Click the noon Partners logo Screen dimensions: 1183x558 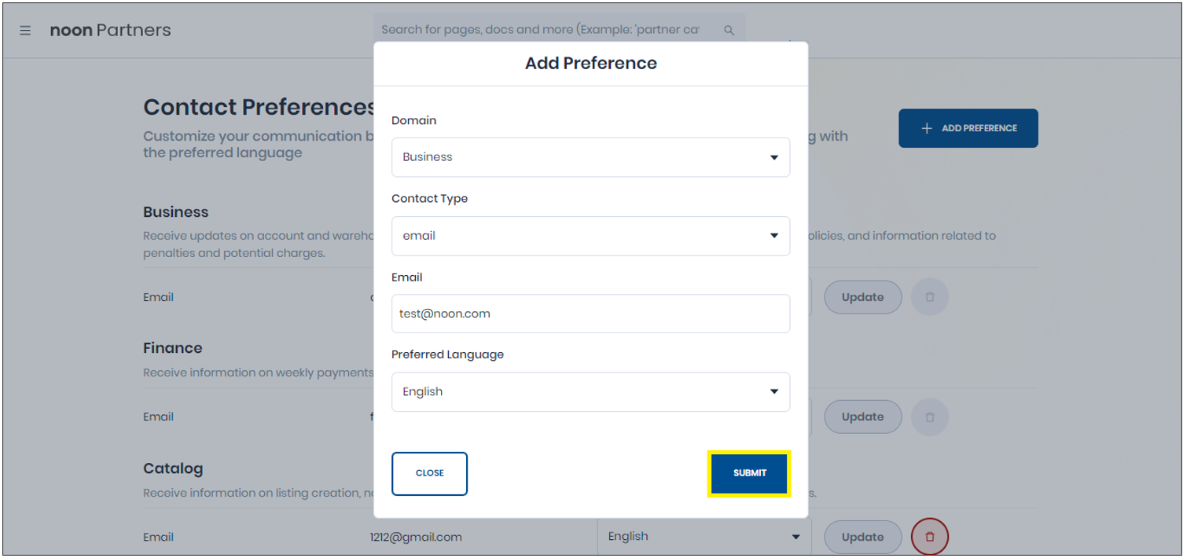(110, 31)
